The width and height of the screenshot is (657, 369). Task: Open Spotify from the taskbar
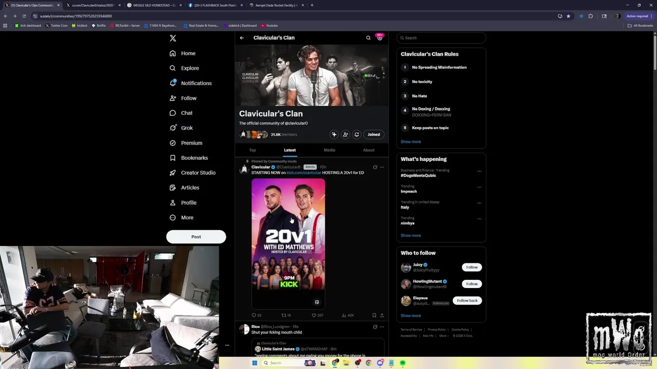(402, 363)
